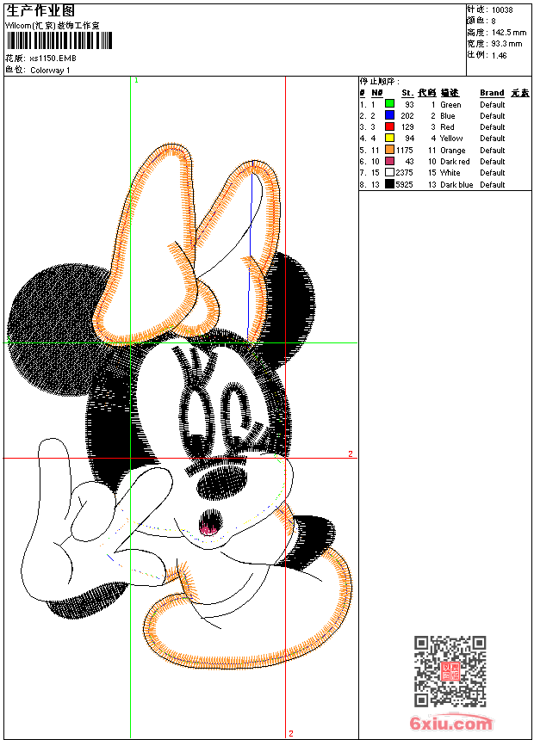This screenshot has height=740, width=534.
Task: Pick the Orange color swatch in row 5
Action: click(x=389, y=150)
